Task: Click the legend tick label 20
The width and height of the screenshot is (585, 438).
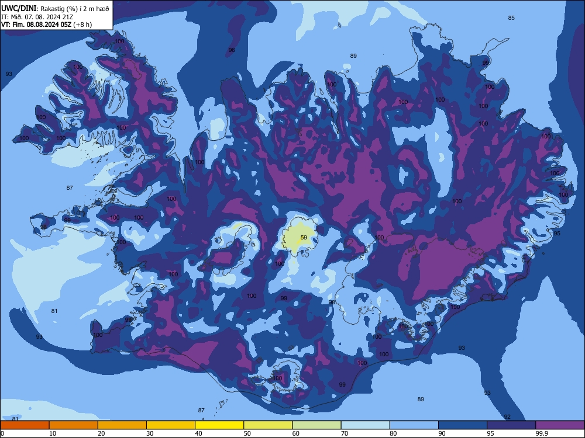Action: [x=101, y=433]
